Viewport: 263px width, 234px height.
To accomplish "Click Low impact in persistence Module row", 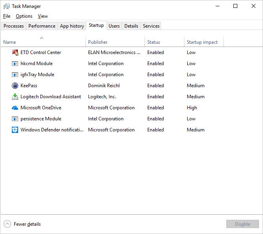I will pos(191,119).
